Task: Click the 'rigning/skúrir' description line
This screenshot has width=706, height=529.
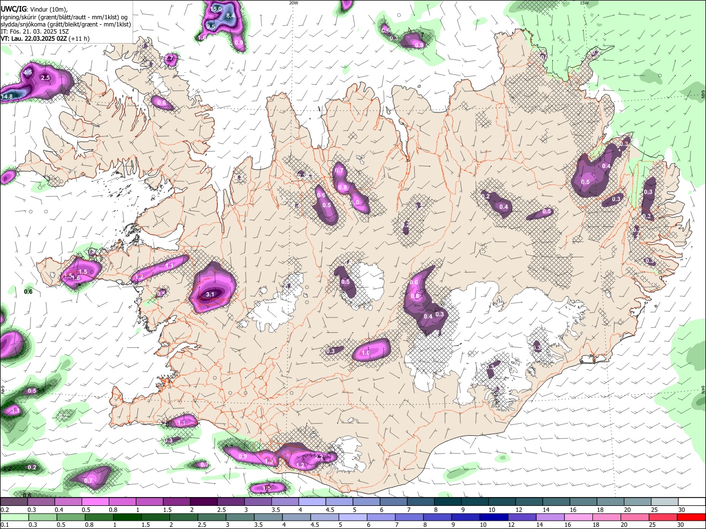Action: click(65, 17)
